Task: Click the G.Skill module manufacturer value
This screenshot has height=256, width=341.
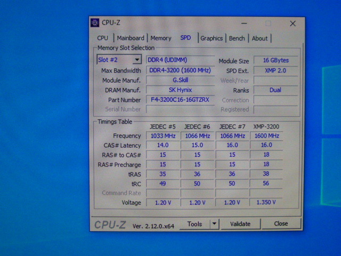Action: 180,80
